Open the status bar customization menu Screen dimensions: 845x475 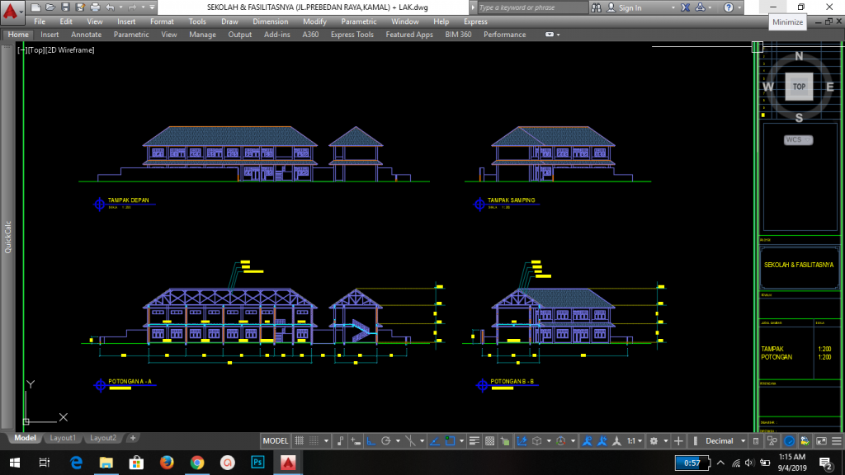pyautogui.click(x=836, y=439)
